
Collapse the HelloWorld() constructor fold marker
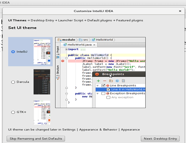pyautogui.click(x=67, y=58)
